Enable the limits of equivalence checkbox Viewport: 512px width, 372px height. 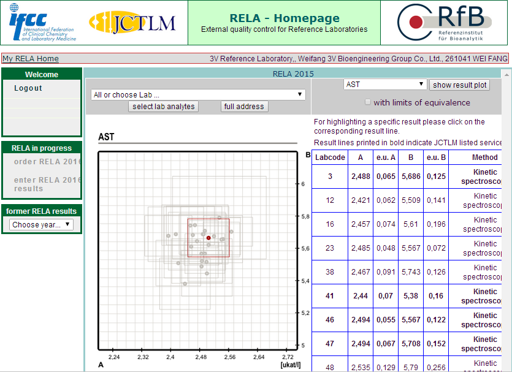tap(368, 102)
